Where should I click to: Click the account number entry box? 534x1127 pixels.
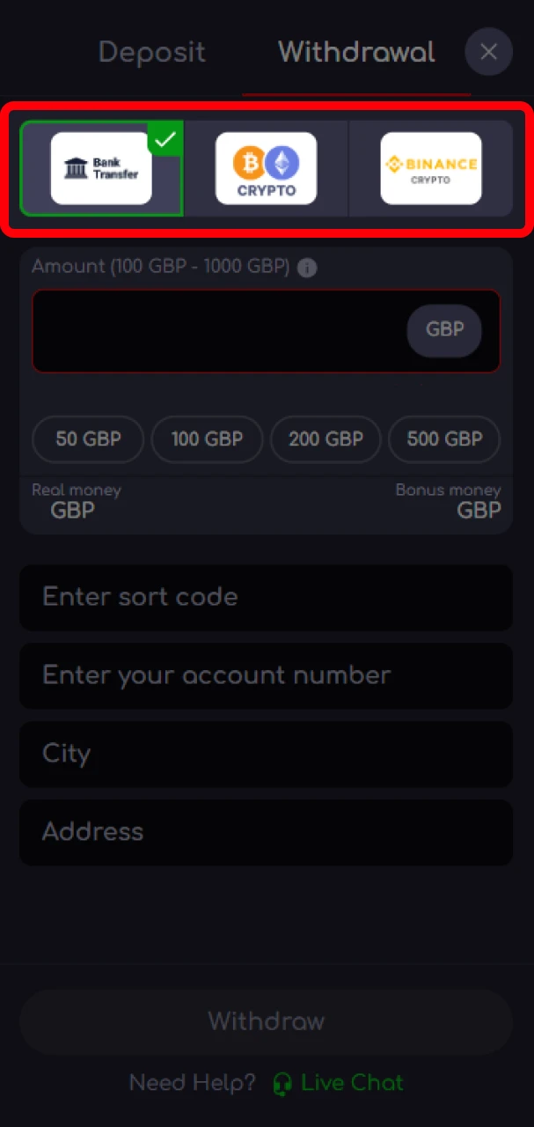(x=266, y=675)
